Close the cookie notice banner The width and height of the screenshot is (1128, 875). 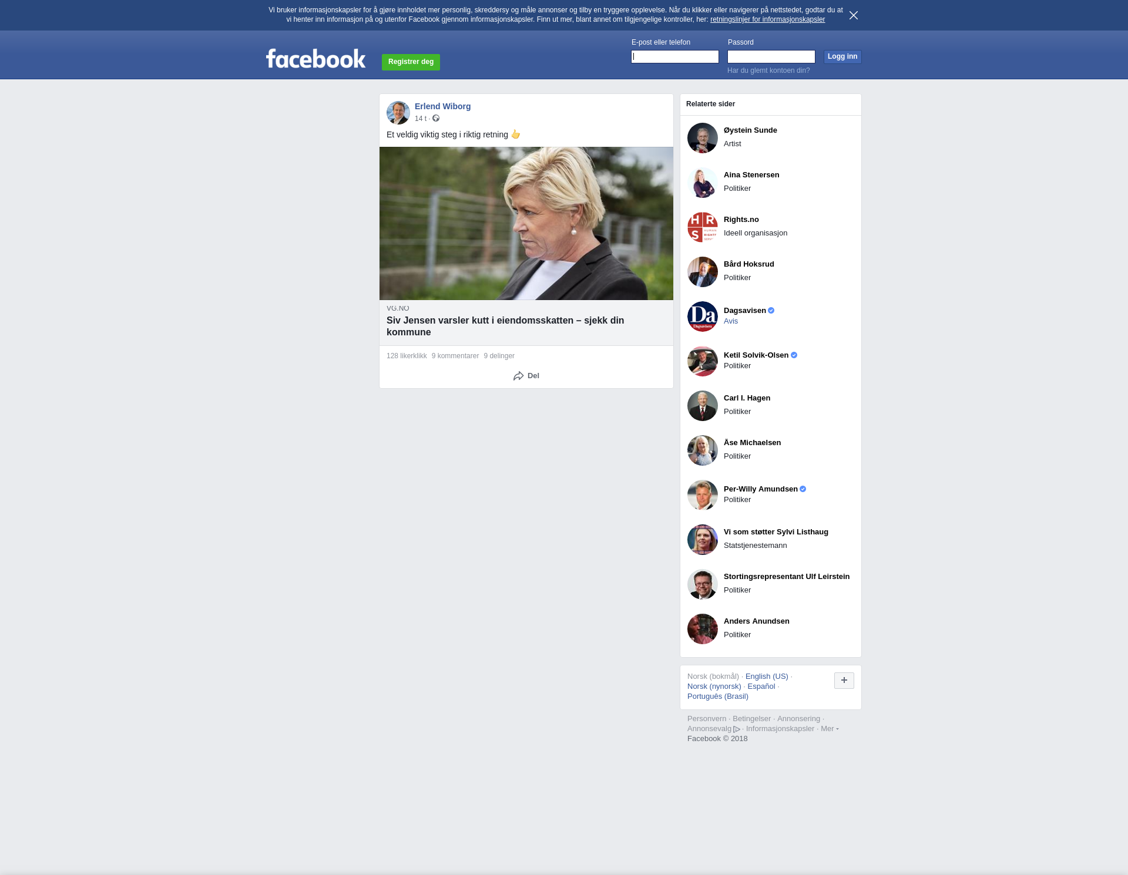[853, 15]
